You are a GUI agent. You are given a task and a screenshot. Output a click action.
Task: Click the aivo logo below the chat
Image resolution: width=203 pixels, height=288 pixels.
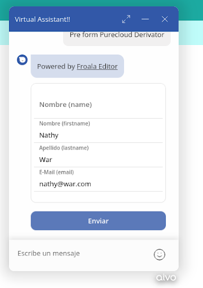tap(166, 277)
